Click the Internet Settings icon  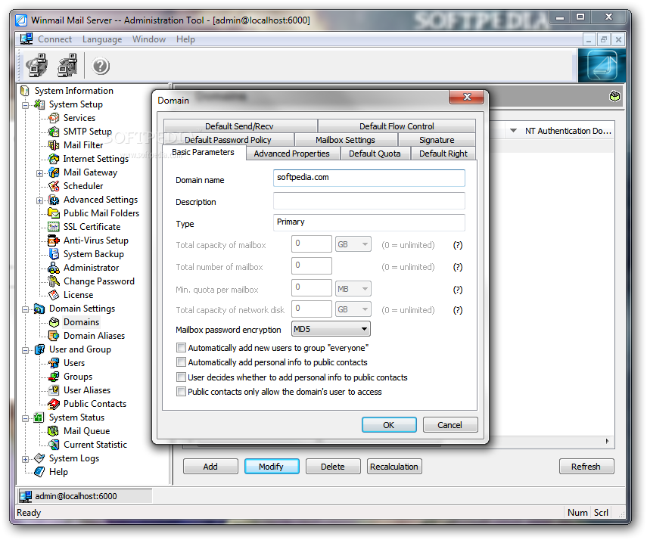tap(54, 159)
